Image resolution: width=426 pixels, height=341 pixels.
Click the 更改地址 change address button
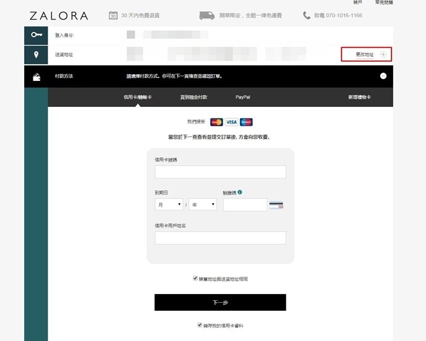(365, 55)
